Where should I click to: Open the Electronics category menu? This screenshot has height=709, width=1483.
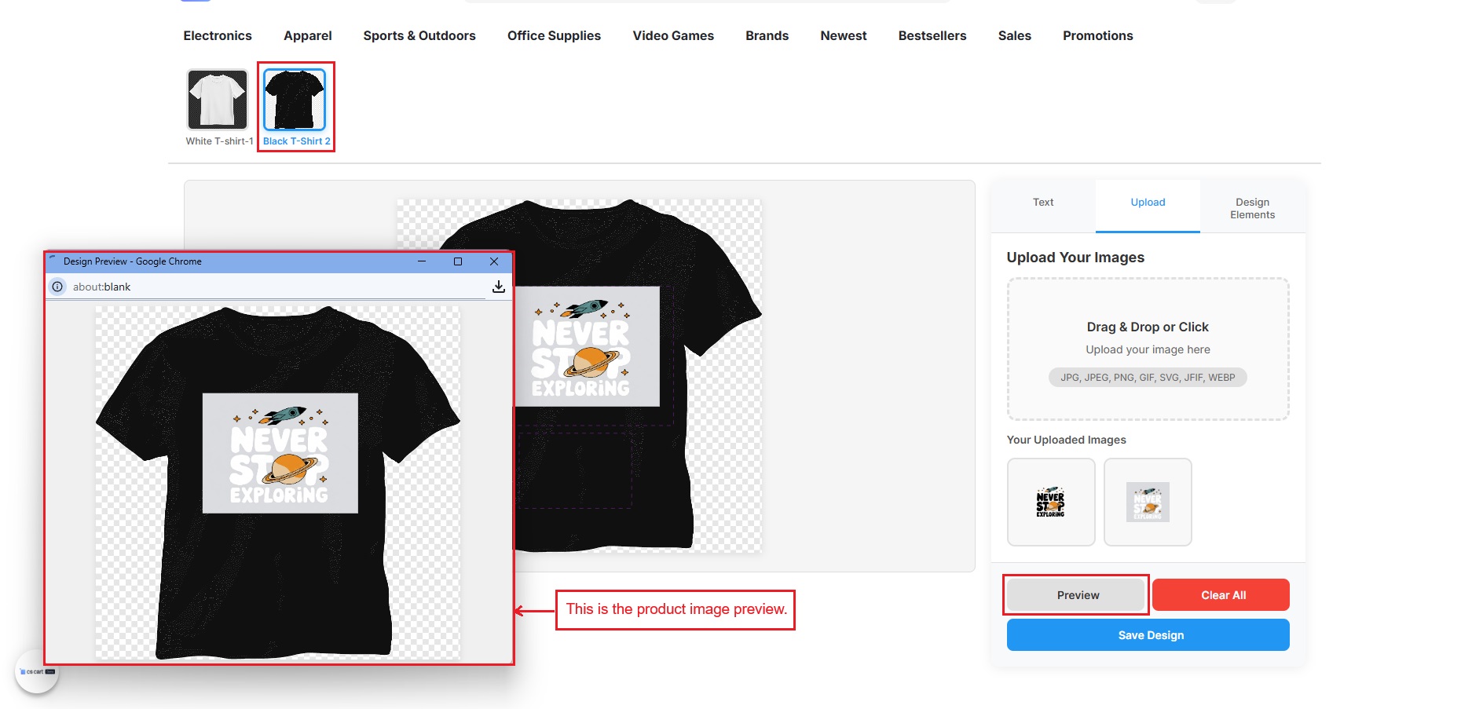pos(218,36)
